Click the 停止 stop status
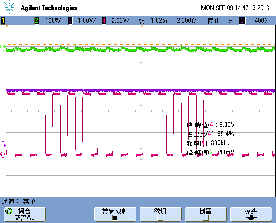 pos(213,21)
